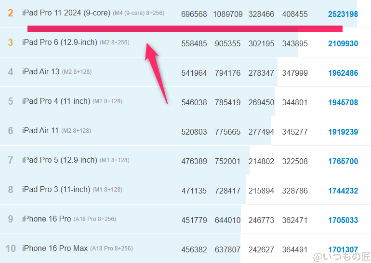Click rank number 2
The image size is (371, 263).
pos(11,13)
